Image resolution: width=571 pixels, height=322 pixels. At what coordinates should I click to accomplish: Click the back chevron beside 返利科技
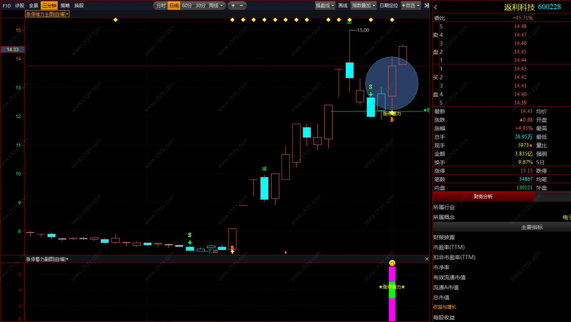(x=436, y=7)
